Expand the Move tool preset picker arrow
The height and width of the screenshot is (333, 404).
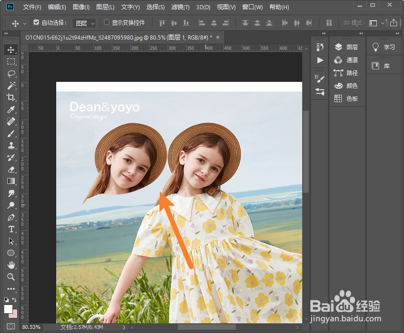[25, 23]
